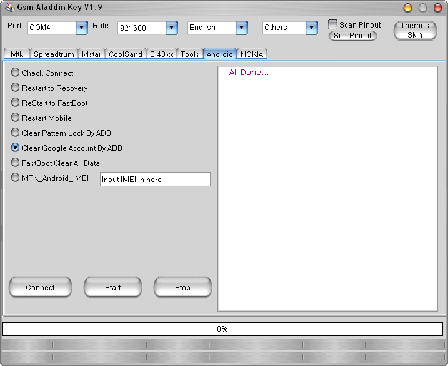Viewport: 448px width, 366px height.
Task: Open the English language dropdown arrow
Action: click(x=242, y=28)
